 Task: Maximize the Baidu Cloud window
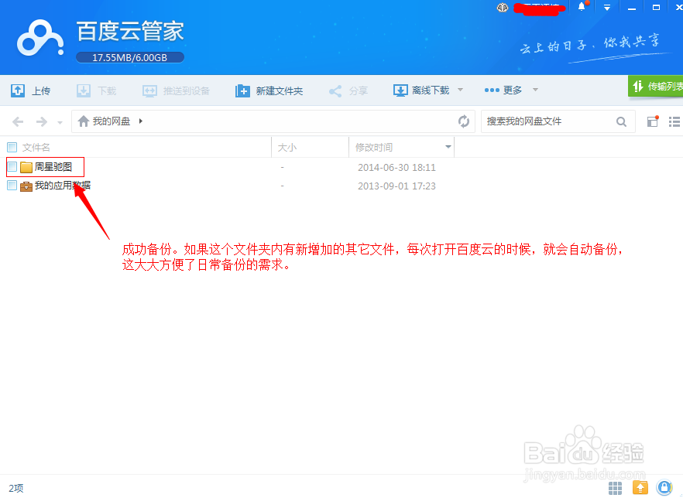click(x=656, y=8)
